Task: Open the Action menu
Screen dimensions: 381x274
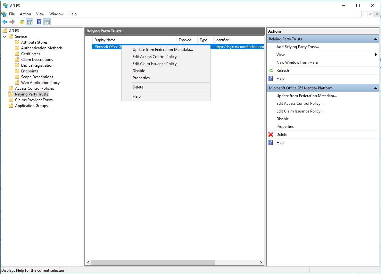Action: click(26, 14)
